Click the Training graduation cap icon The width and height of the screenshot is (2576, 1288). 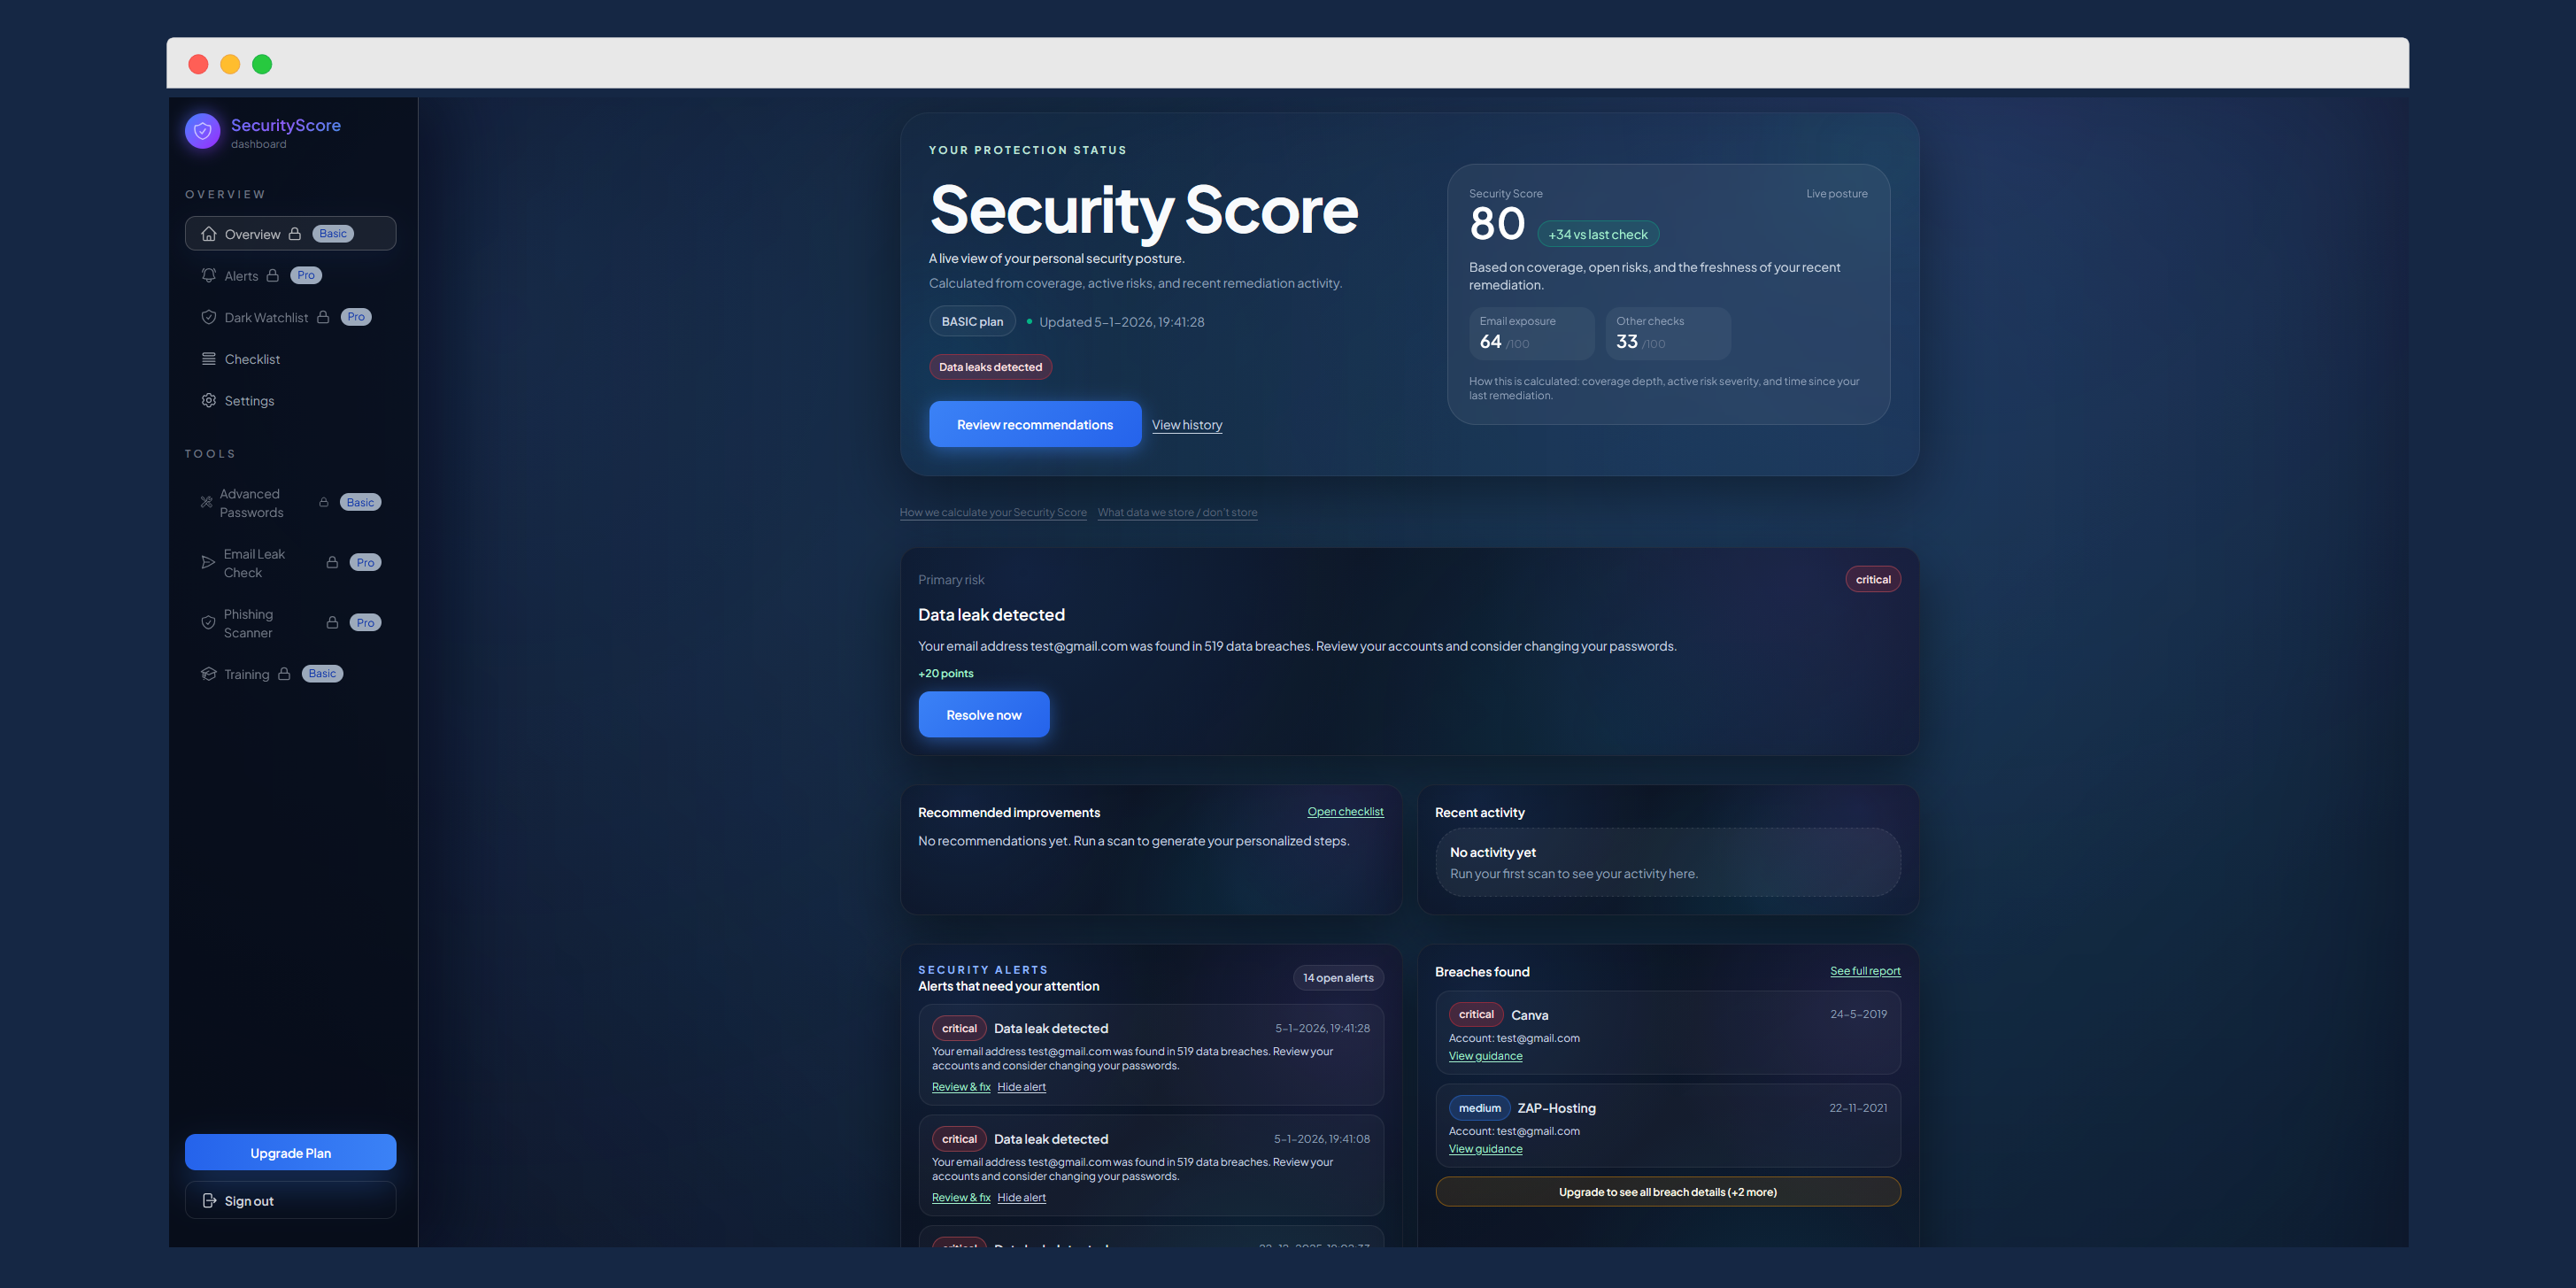(x=208, y=673)
